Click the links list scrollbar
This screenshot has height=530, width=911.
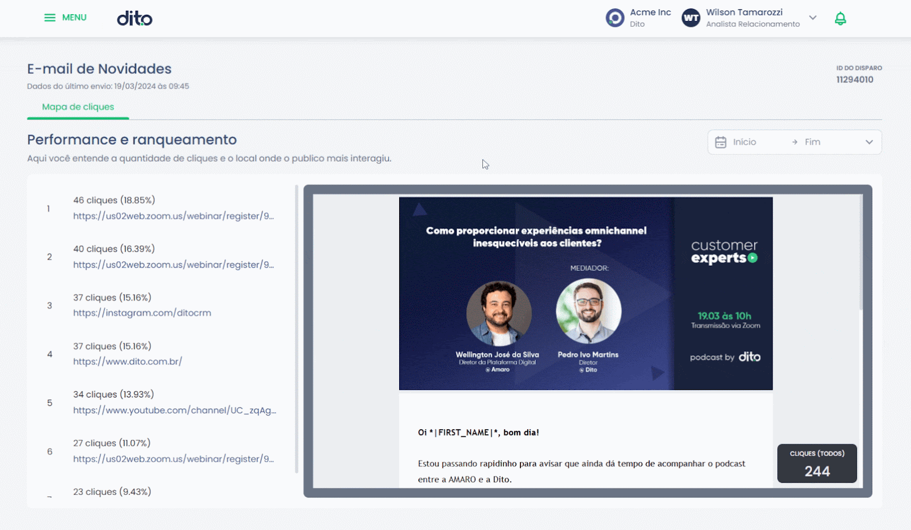(297, 329)
